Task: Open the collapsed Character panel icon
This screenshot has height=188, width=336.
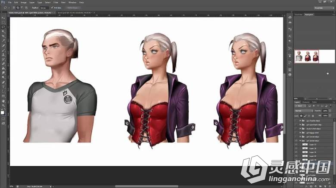Action: (290, 36)
